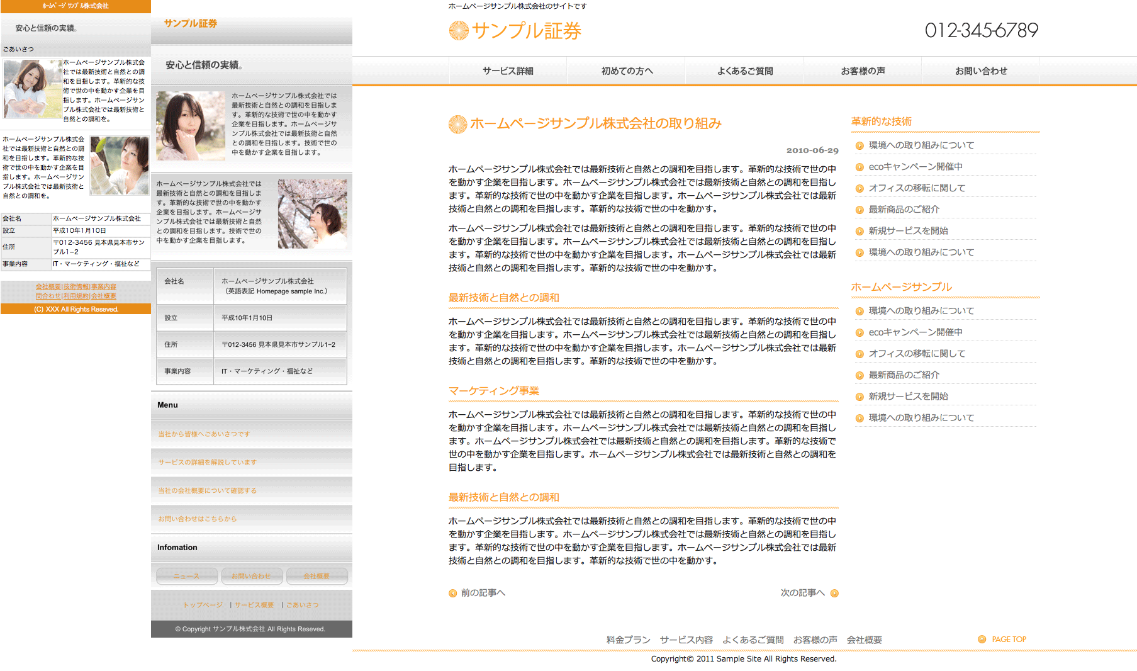
Task: Click bullet icon for ecoキャンペーン開催中 under 革新的な技術
Action: pos(860,167)
